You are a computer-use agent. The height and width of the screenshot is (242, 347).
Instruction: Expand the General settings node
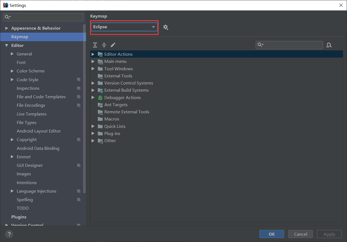point(12,54)
